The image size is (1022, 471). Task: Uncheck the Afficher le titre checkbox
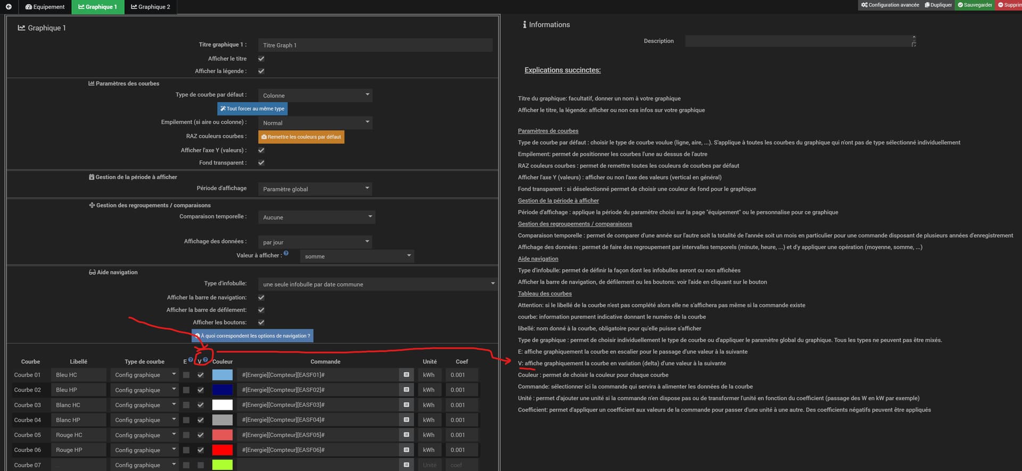tap(261, 59)
